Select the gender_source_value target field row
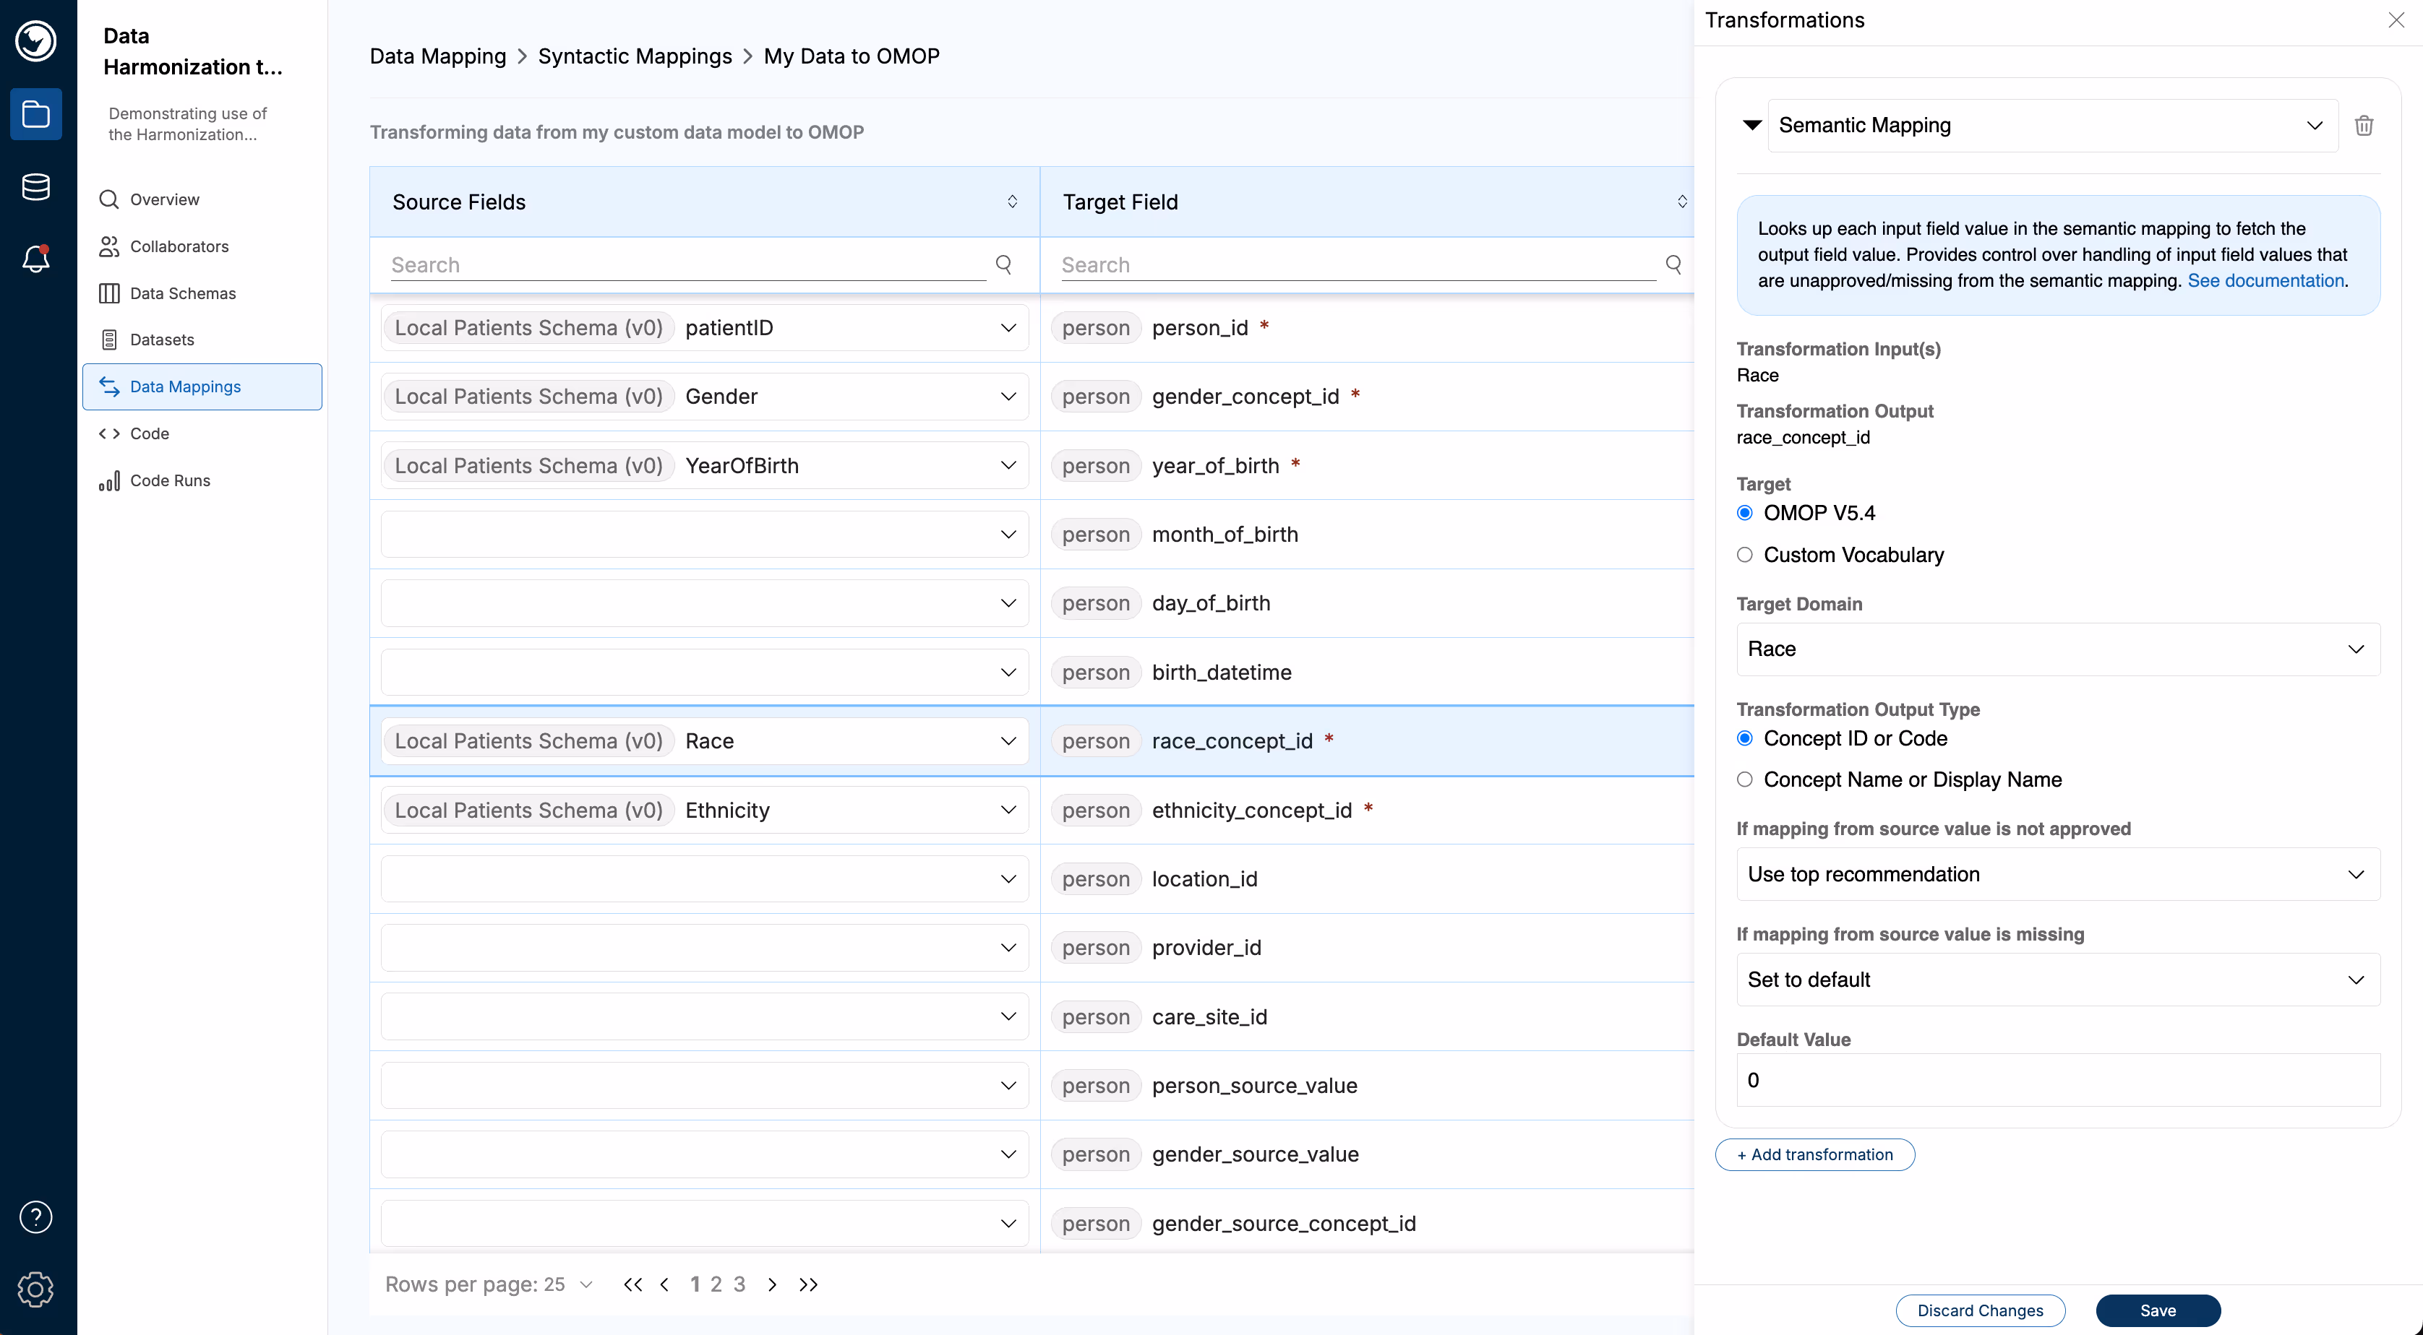This screenshot has width=2423, height=1335. tap(1367, 1154)
